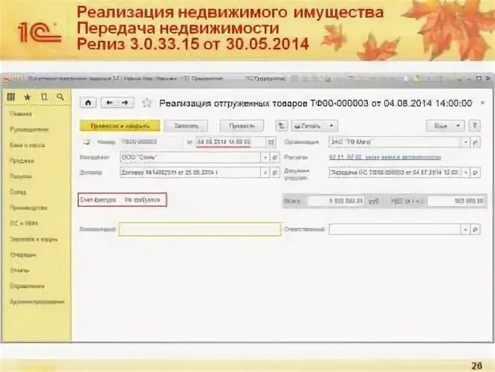The image size is (495, 372).
Task: Click the Записать button
Action: (186, 126)
